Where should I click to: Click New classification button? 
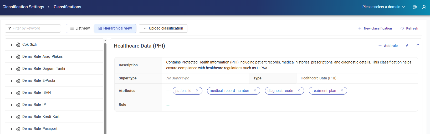375,28
